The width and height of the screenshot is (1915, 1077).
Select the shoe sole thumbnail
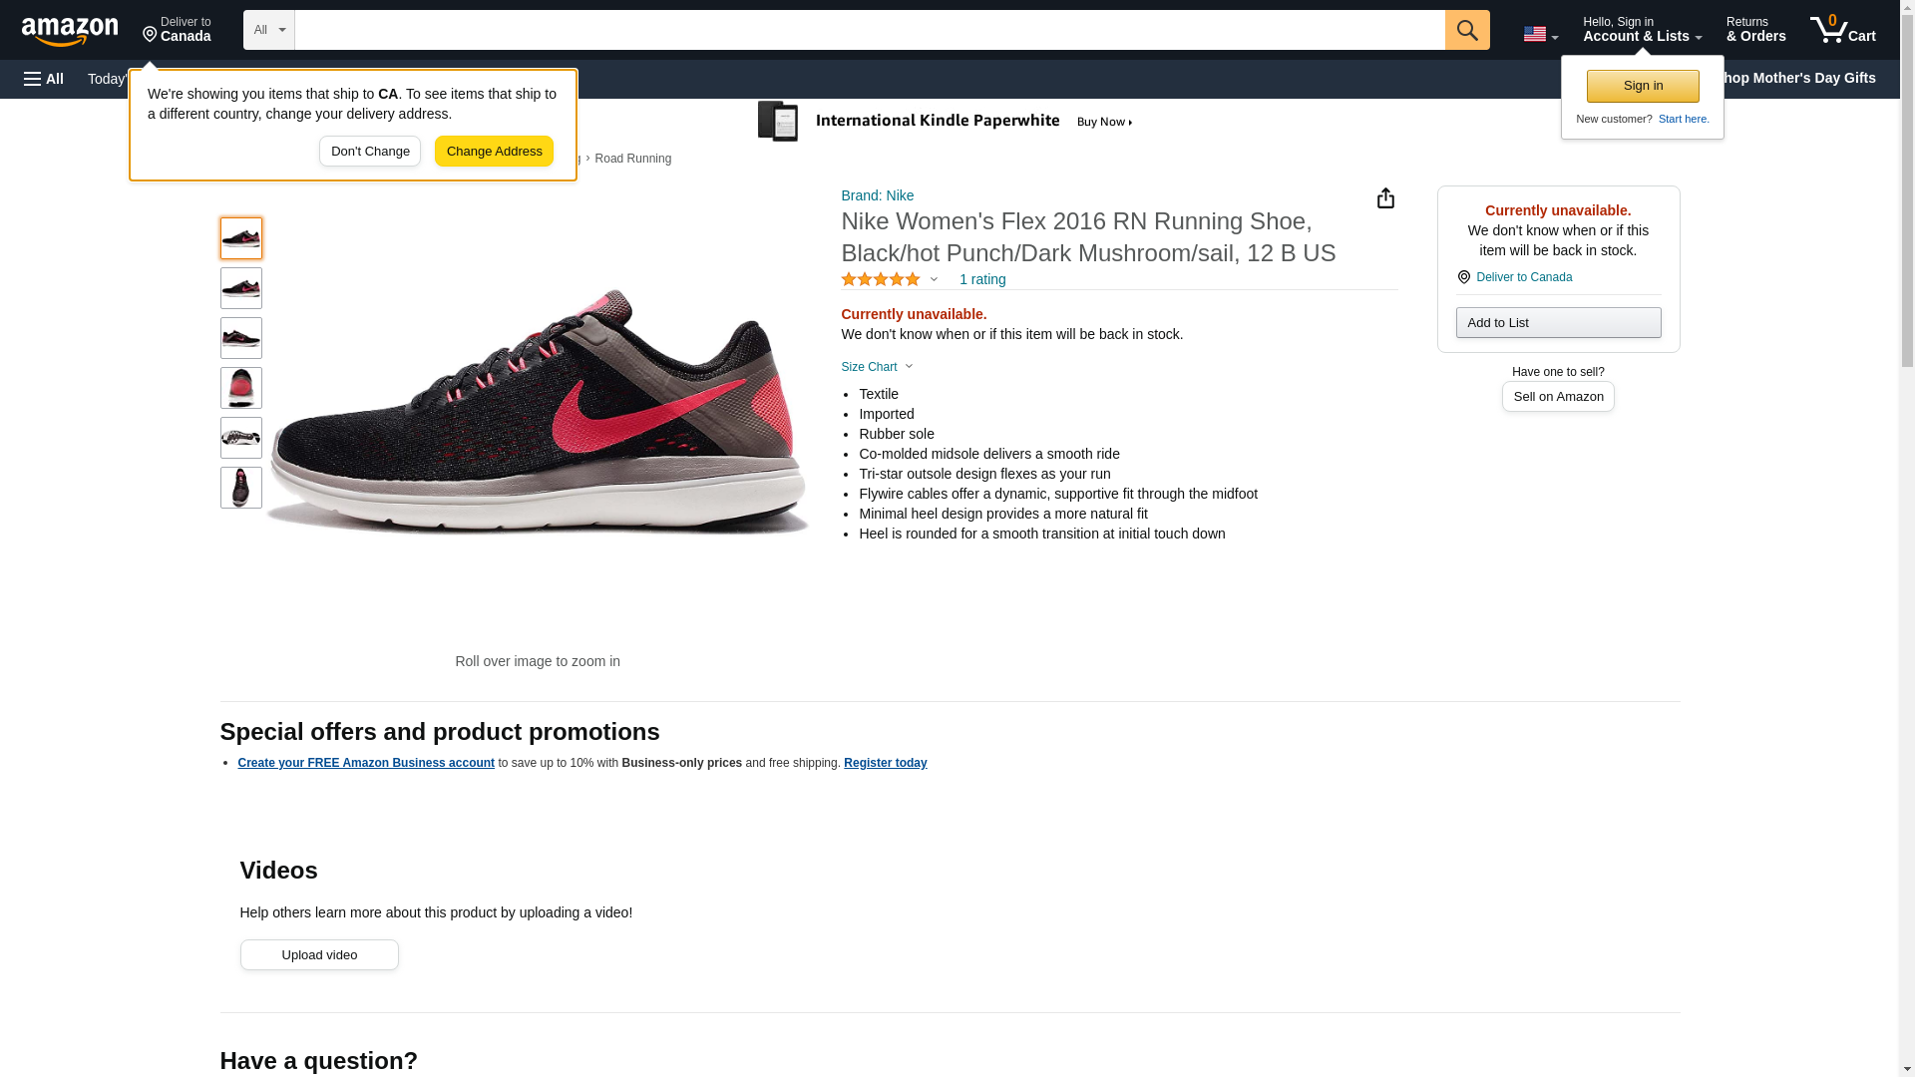pos(241,438)
